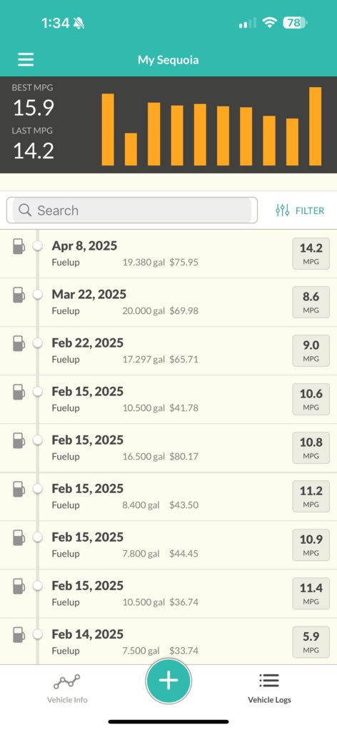
Task: Tap fuel pump icon for Feb 14, 2025
Action: [19, 634]
